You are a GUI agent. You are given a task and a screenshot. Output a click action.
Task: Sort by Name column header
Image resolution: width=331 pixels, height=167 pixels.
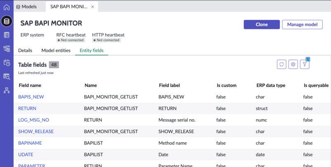[x=91, y=85]
